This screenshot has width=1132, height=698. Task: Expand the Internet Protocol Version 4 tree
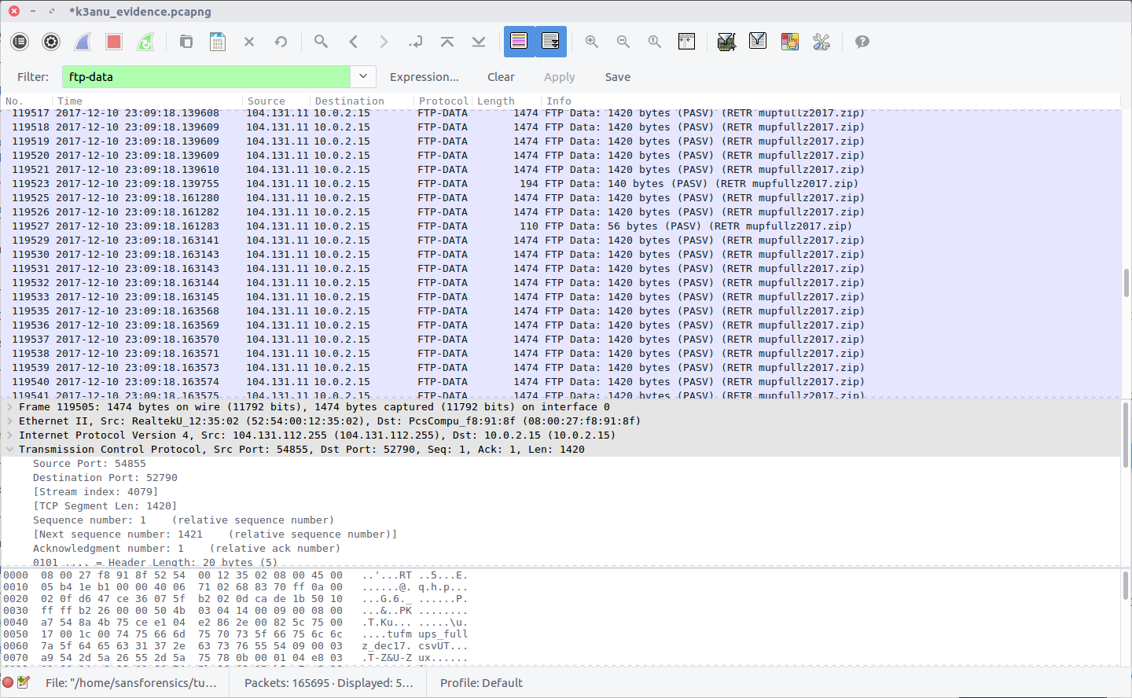9,435
